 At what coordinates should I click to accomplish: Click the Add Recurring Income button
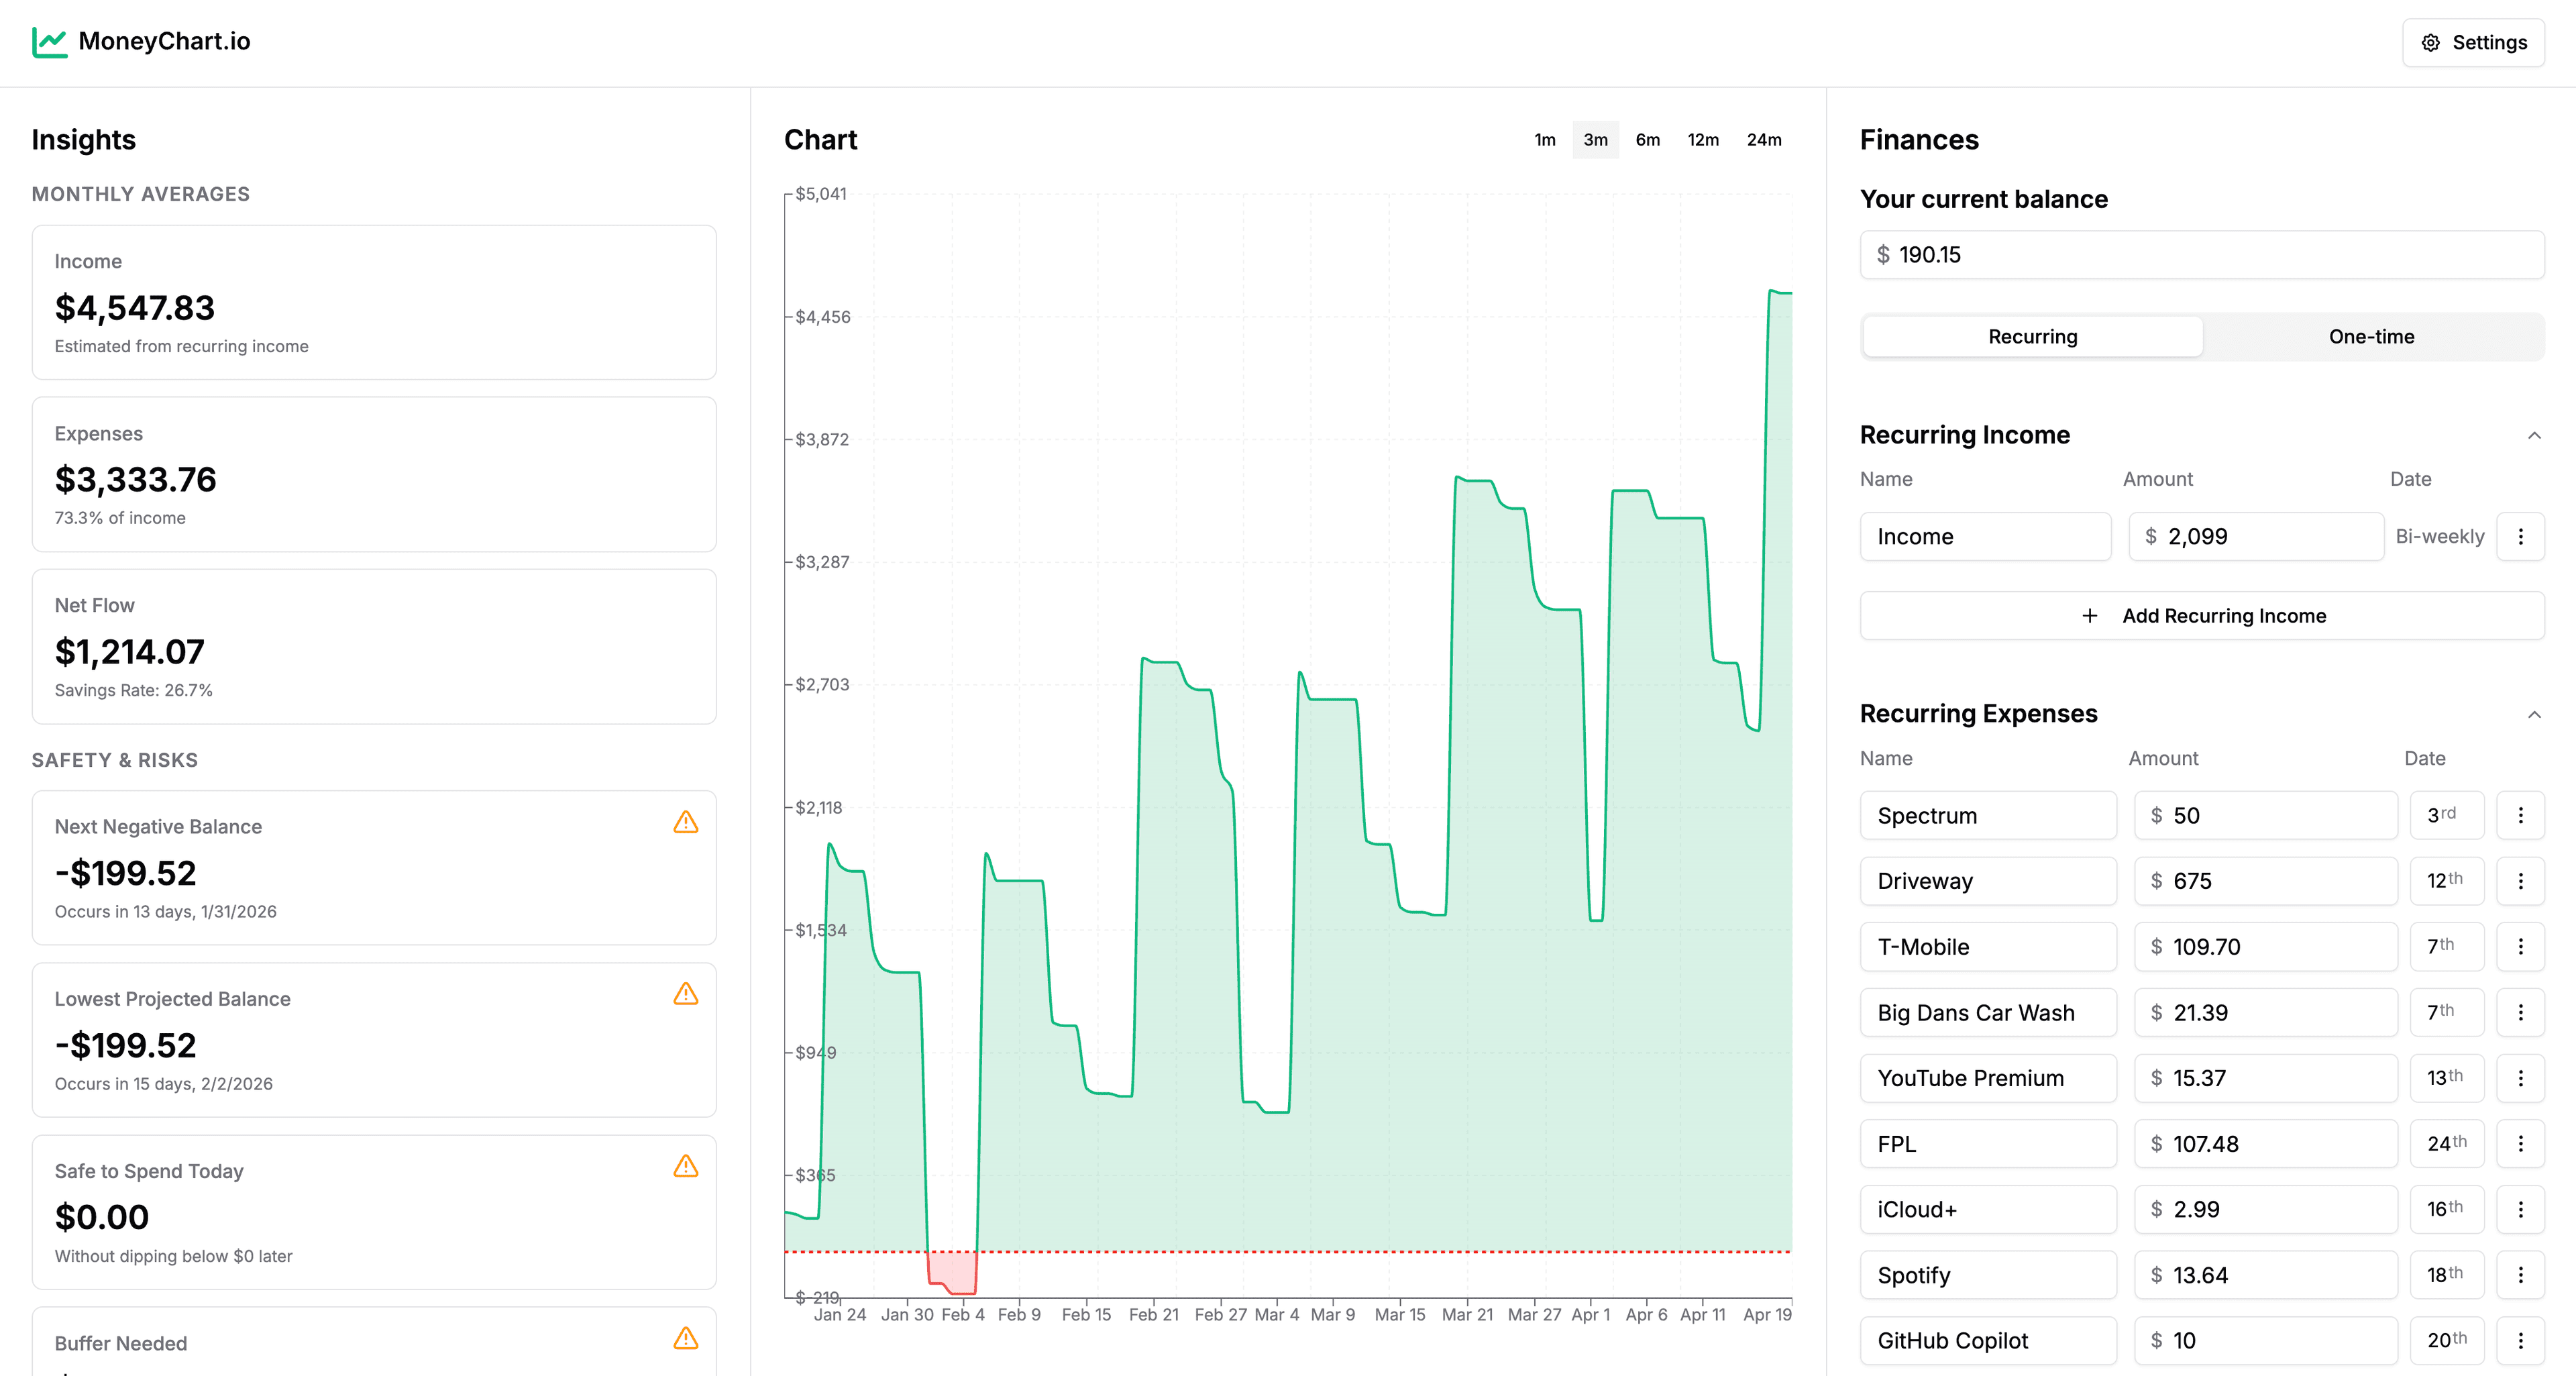[x=2202, y=615]
